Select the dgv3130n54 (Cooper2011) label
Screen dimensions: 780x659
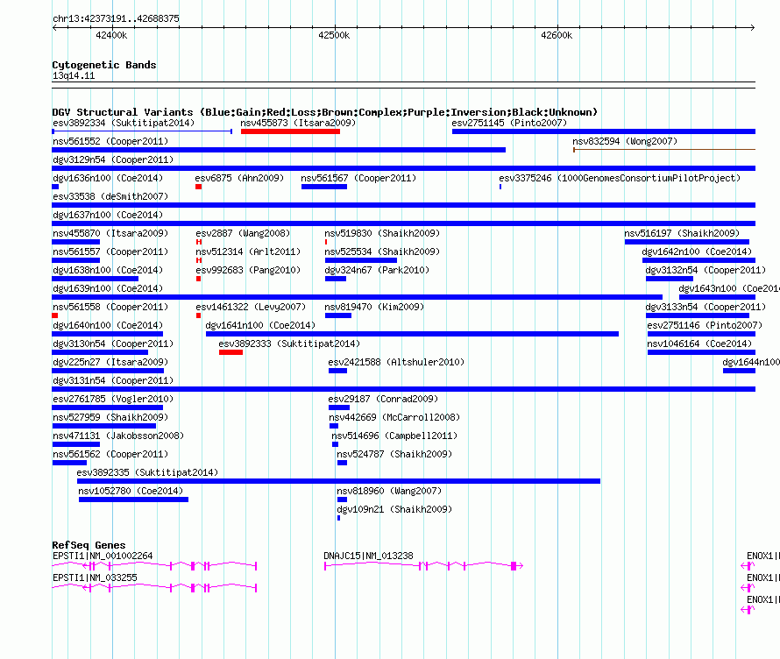coord(113,344)
